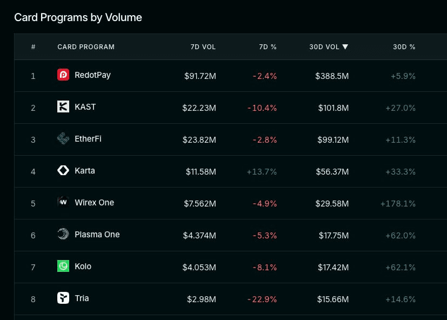Image resolution: width=447 pixels, height=320 pixels.
Task: Click Wirex One 7D change -4.9%
Action: point(265,204)
